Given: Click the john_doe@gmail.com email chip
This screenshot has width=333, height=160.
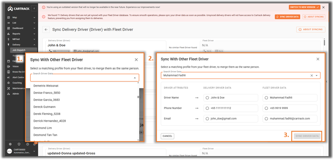Looking at the screenshot, I should (x=86, y=51).
